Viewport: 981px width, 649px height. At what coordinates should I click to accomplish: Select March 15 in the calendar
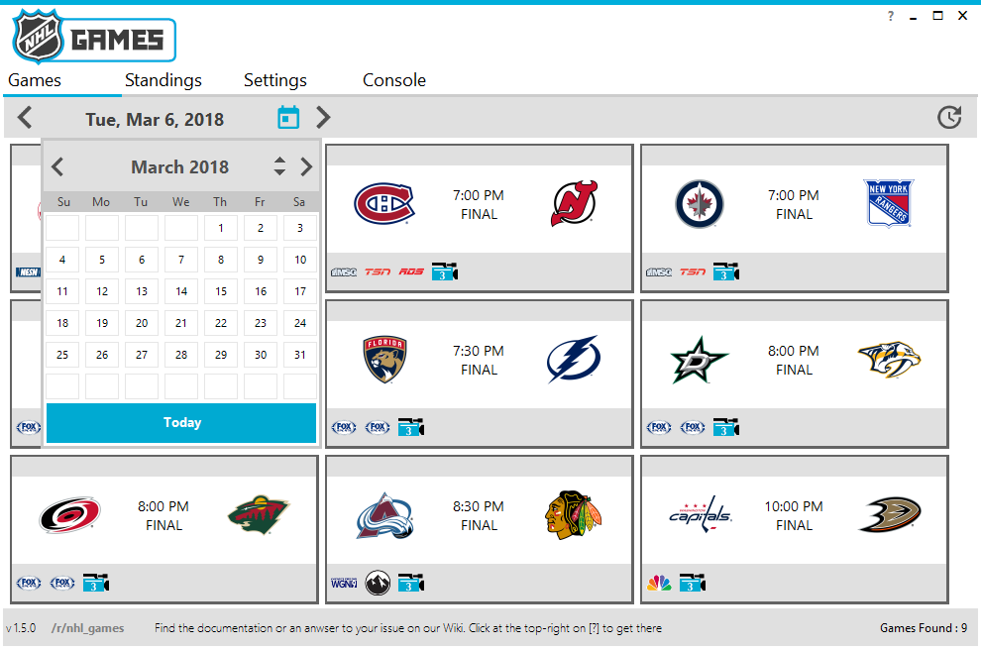(220, 290)
